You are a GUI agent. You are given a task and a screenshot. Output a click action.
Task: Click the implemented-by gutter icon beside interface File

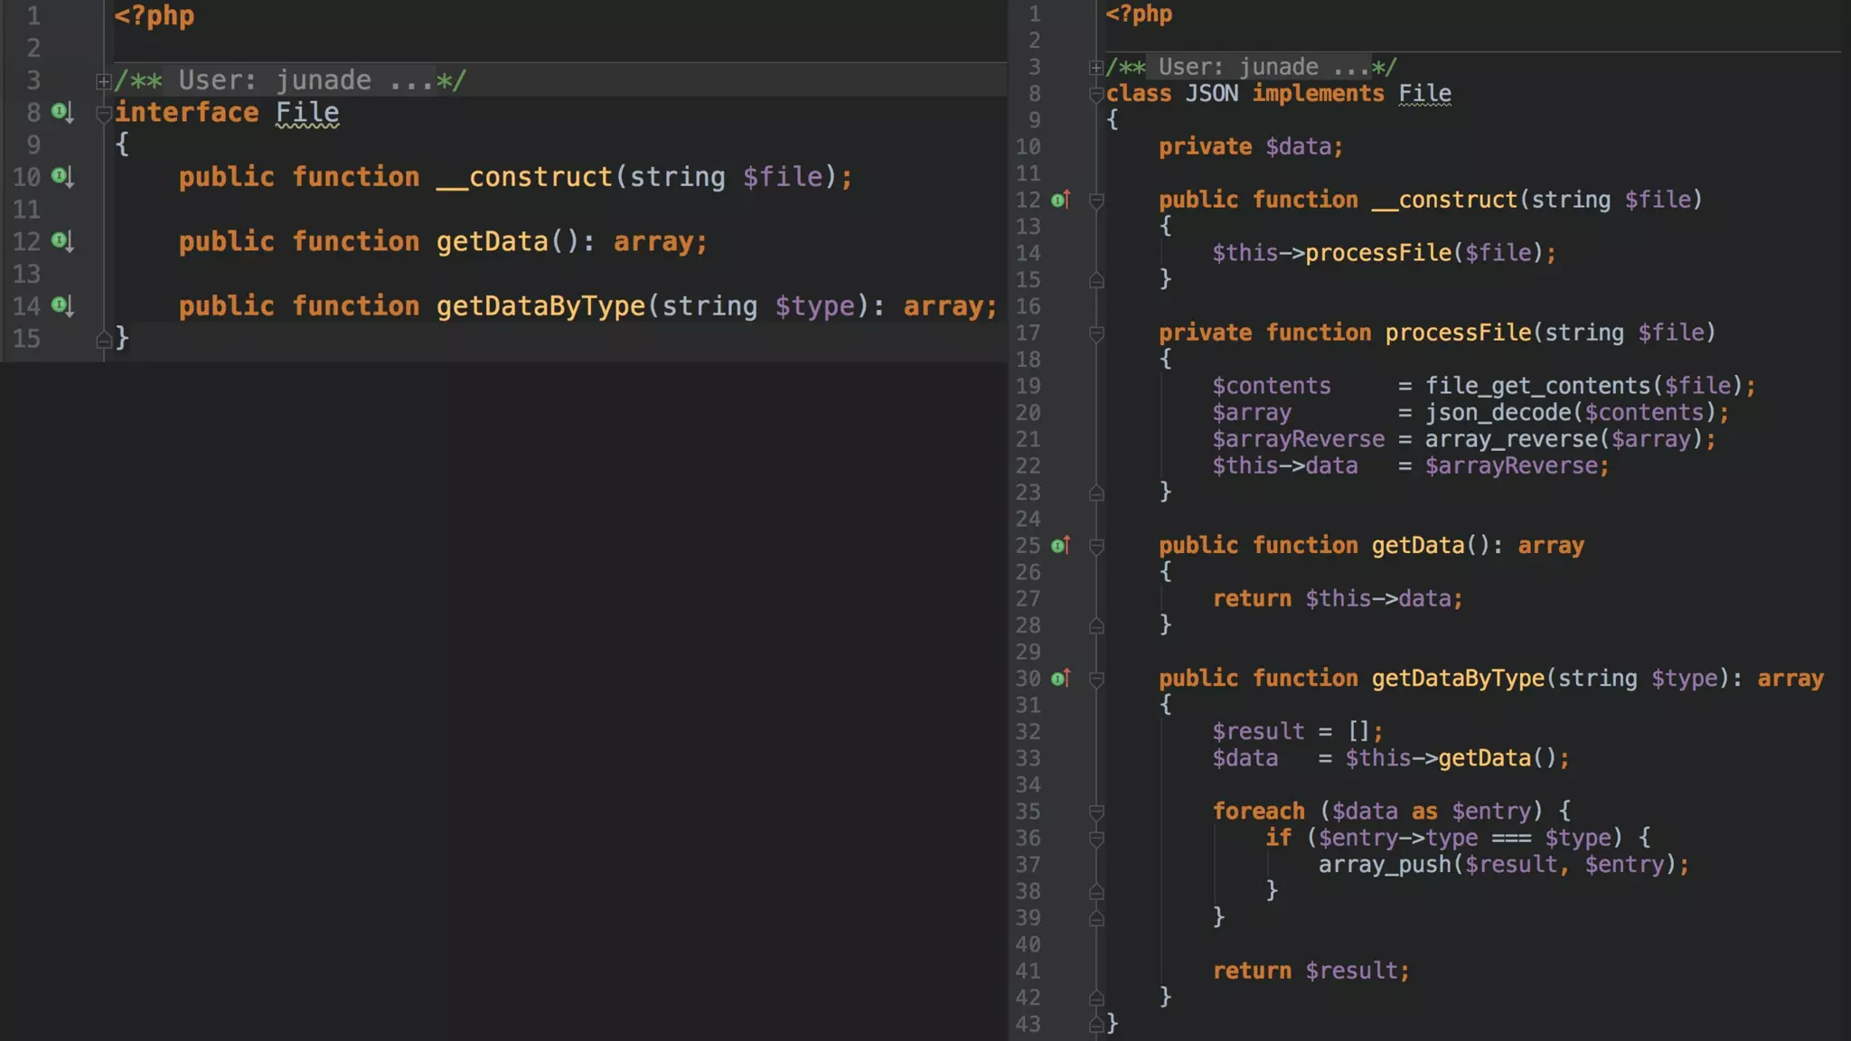(62, 112)
